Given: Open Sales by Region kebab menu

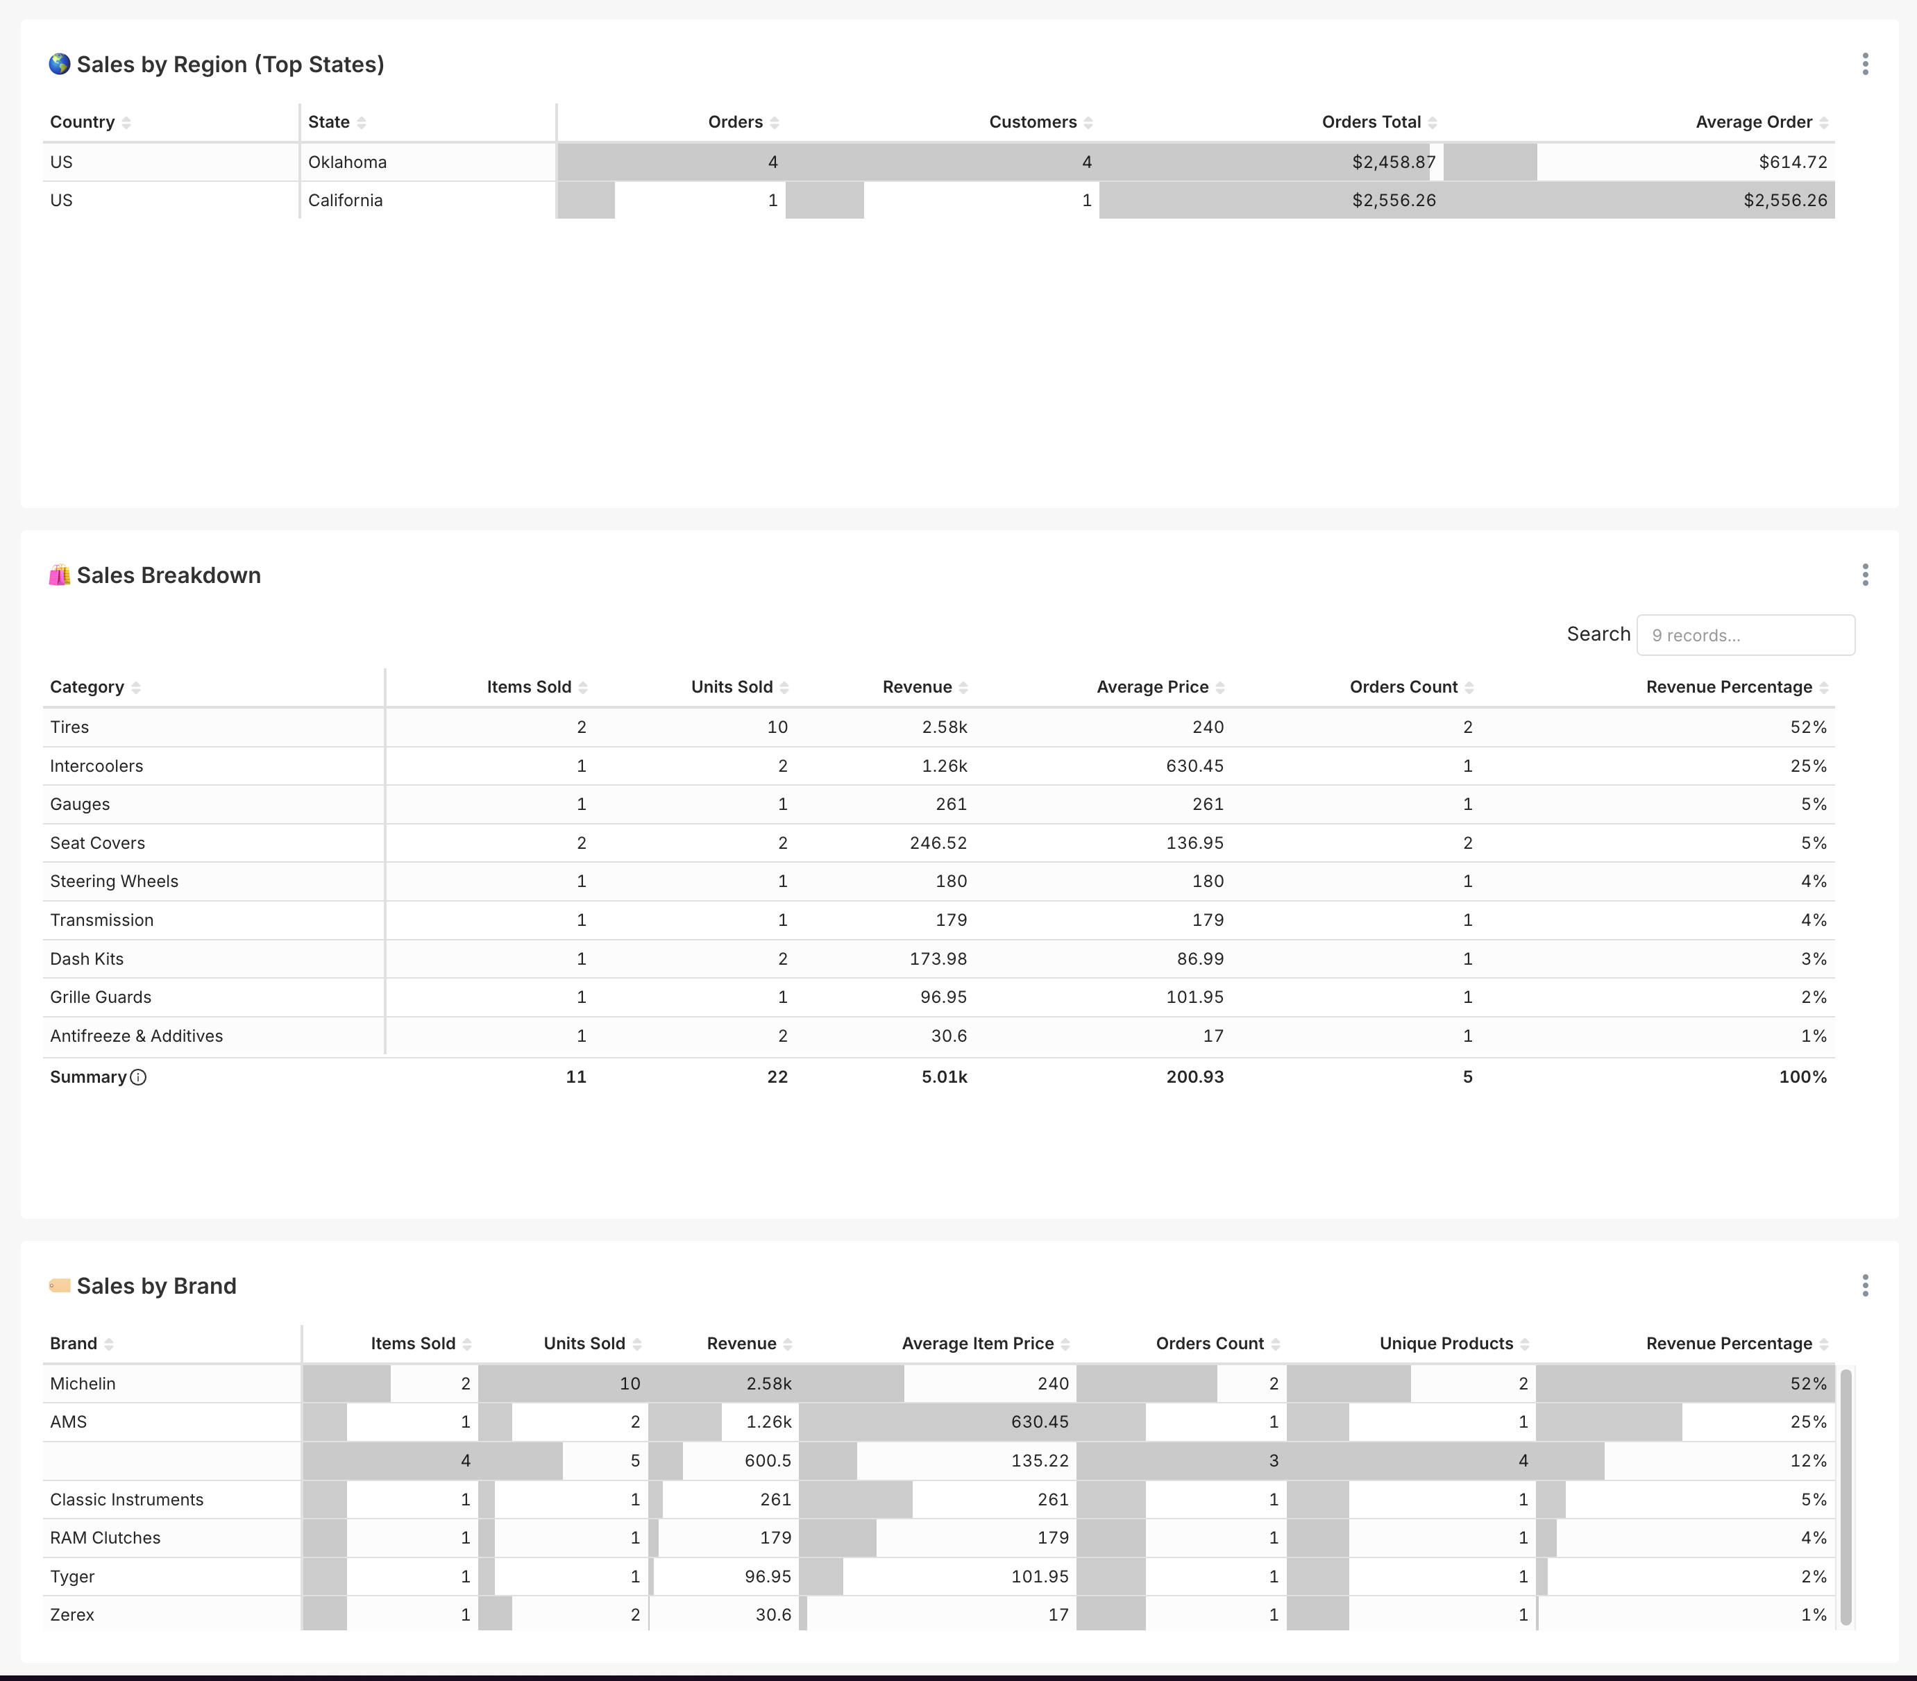Looking at the screenshot, I should click(1864, 64).
